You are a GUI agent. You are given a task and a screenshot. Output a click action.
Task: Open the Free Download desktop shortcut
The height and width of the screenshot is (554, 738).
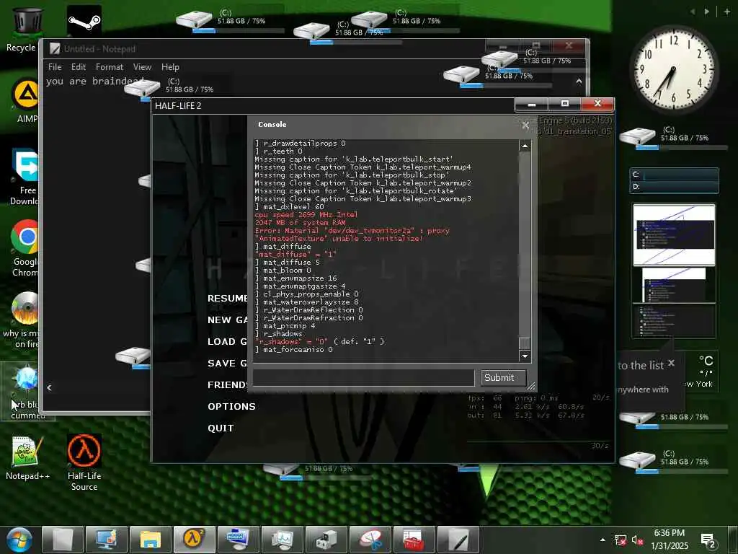tap(26, 176)
